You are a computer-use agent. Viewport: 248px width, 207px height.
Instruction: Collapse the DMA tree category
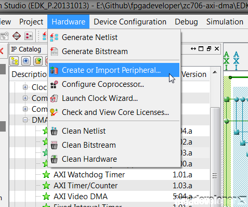[x=25, y=120]
